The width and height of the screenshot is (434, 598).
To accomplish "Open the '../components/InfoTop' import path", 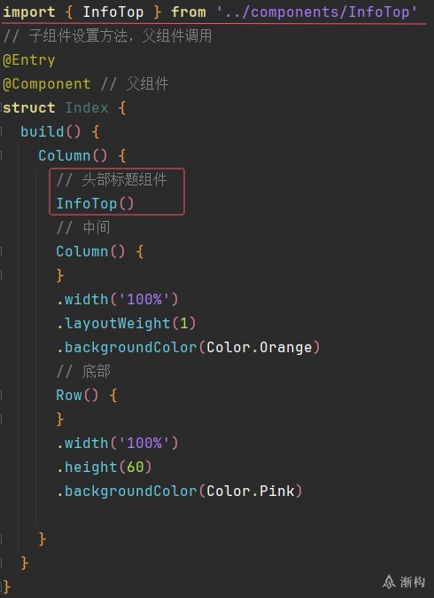I will pyautogui.click(x=317, y=12).
